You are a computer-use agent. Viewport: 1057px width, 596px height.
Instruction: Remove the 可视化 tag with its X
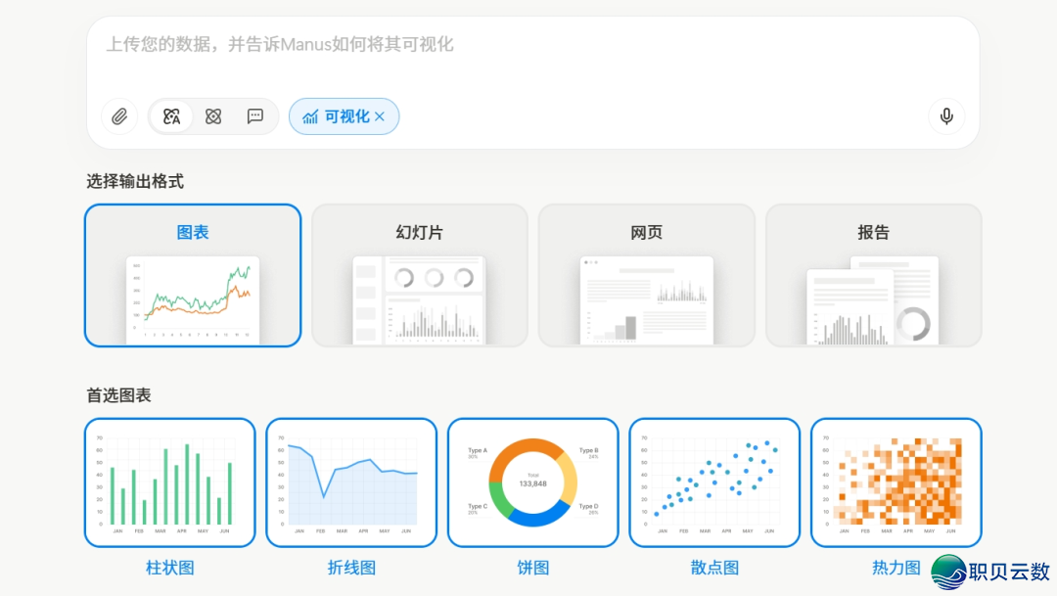tap(380, 116)
